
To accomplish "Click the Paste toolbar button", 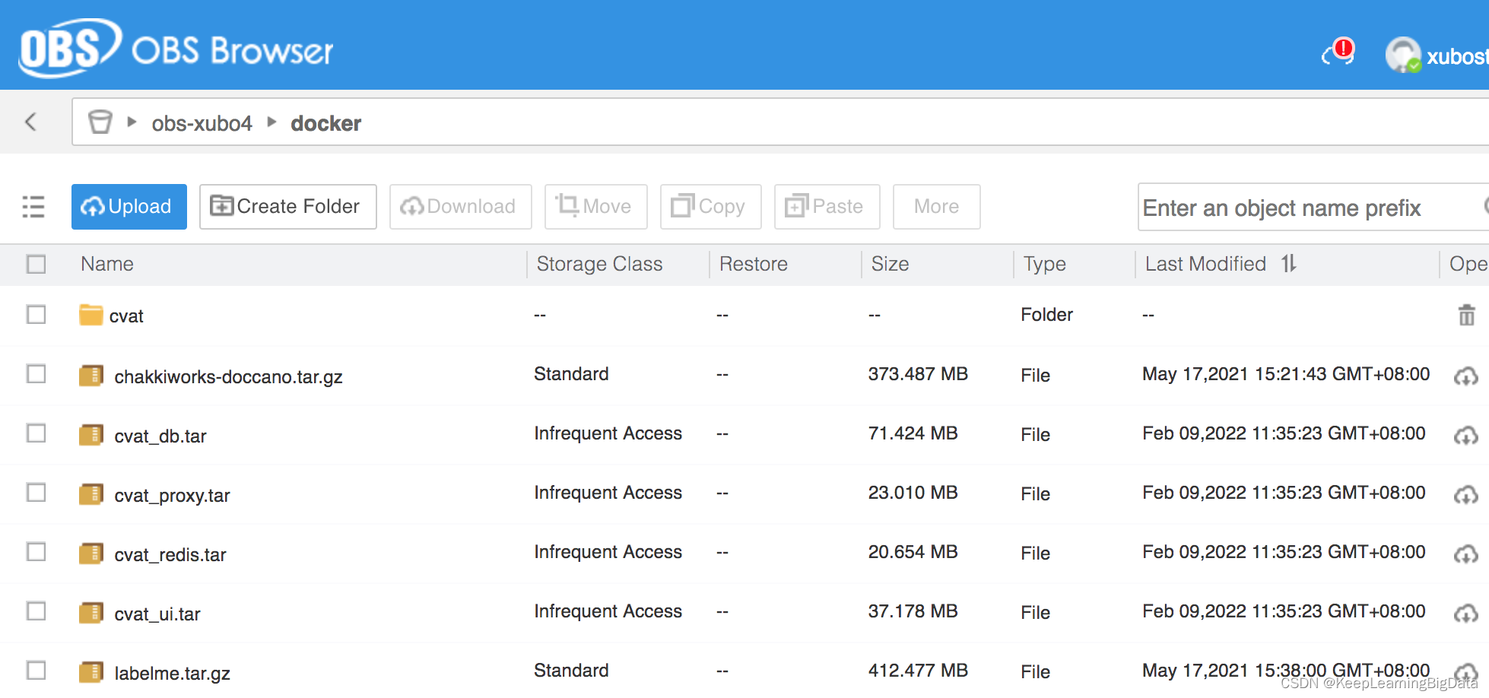I will [827, 207].
